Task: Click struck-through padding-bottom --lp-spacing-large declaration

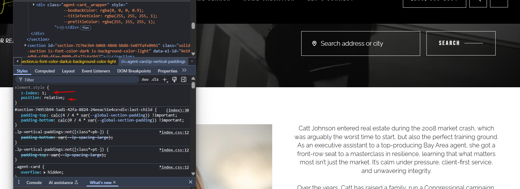Action: point(67,138)
